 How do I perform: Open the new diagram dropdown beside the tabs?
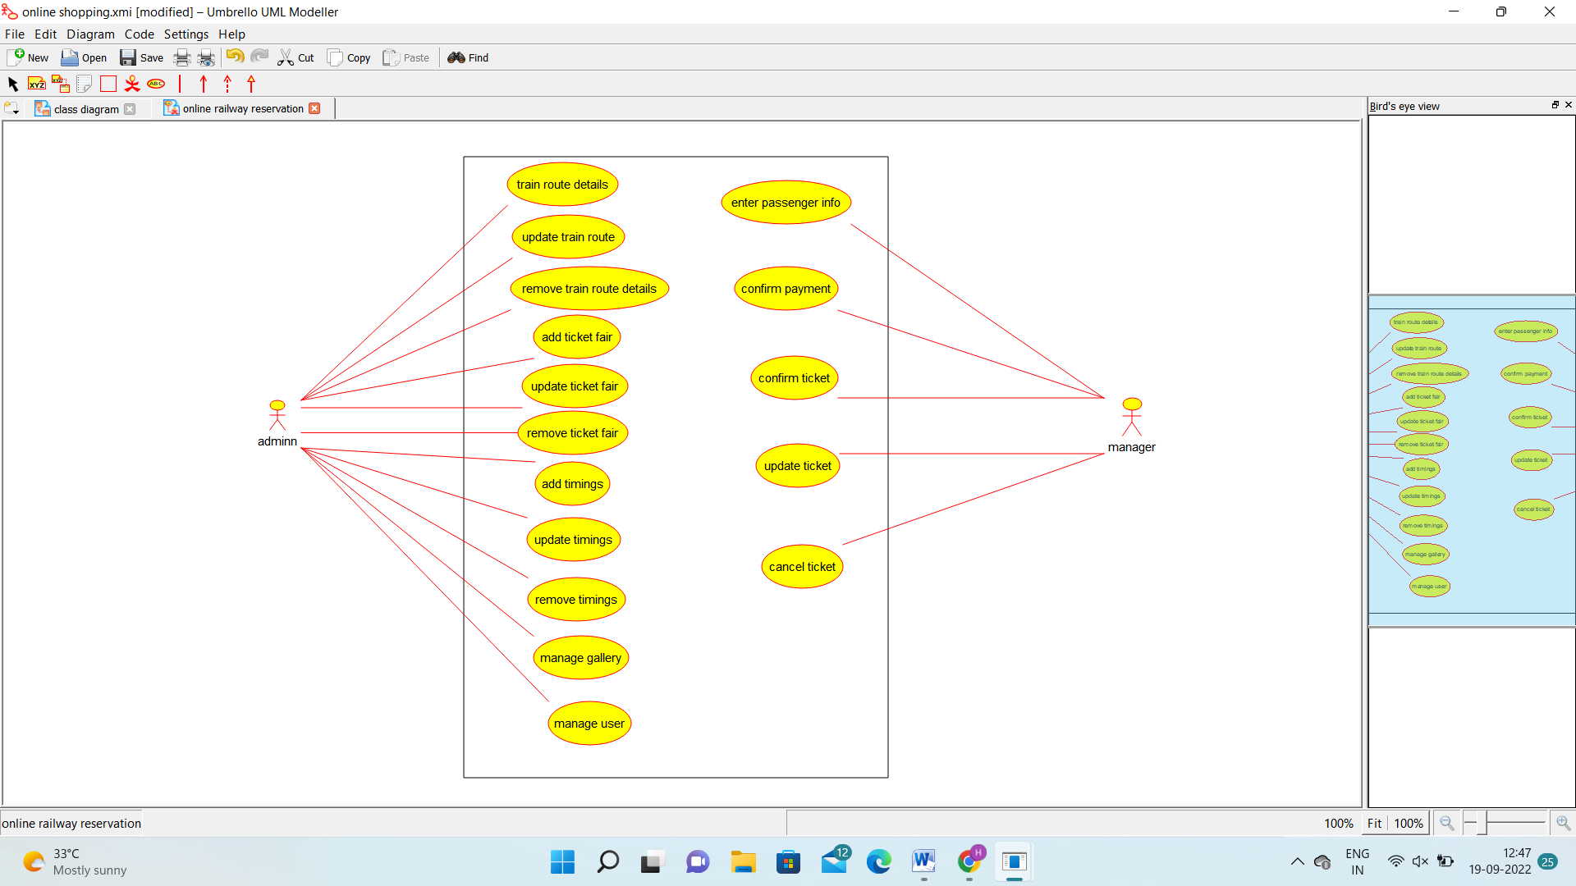tap(11, 108)
